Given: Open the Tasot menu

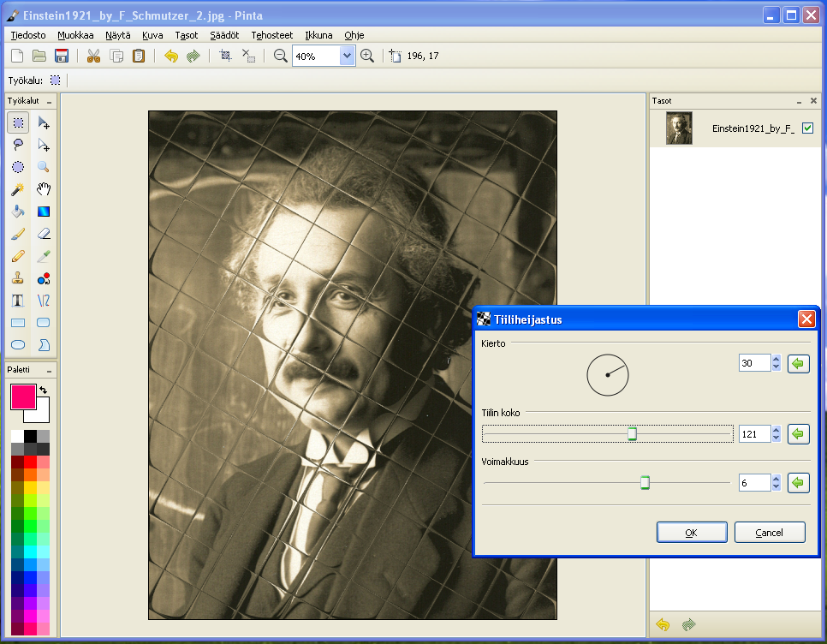Looking at the screenshot, I should (x=186, y=35).
